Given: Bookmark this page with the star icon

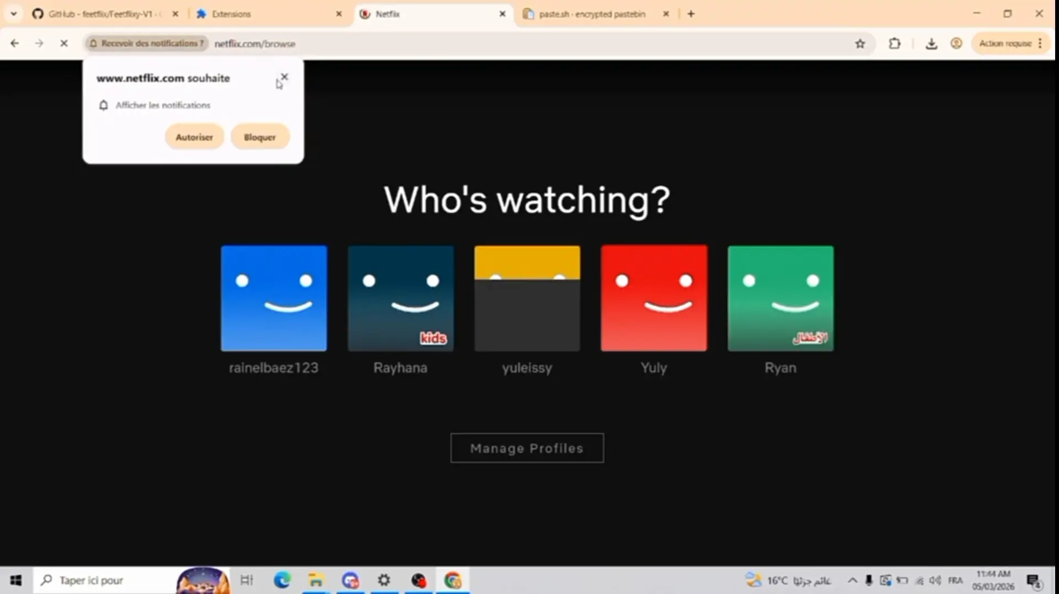Looking at the screenshot, I should pyautogui.click(x=860, y=44).
